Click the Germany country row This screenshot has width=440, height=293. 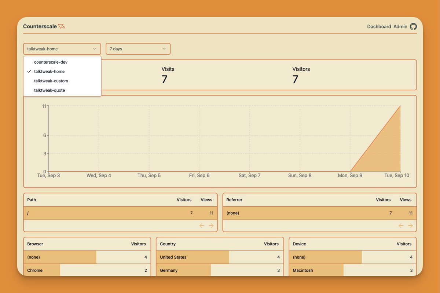pos(220,270)
